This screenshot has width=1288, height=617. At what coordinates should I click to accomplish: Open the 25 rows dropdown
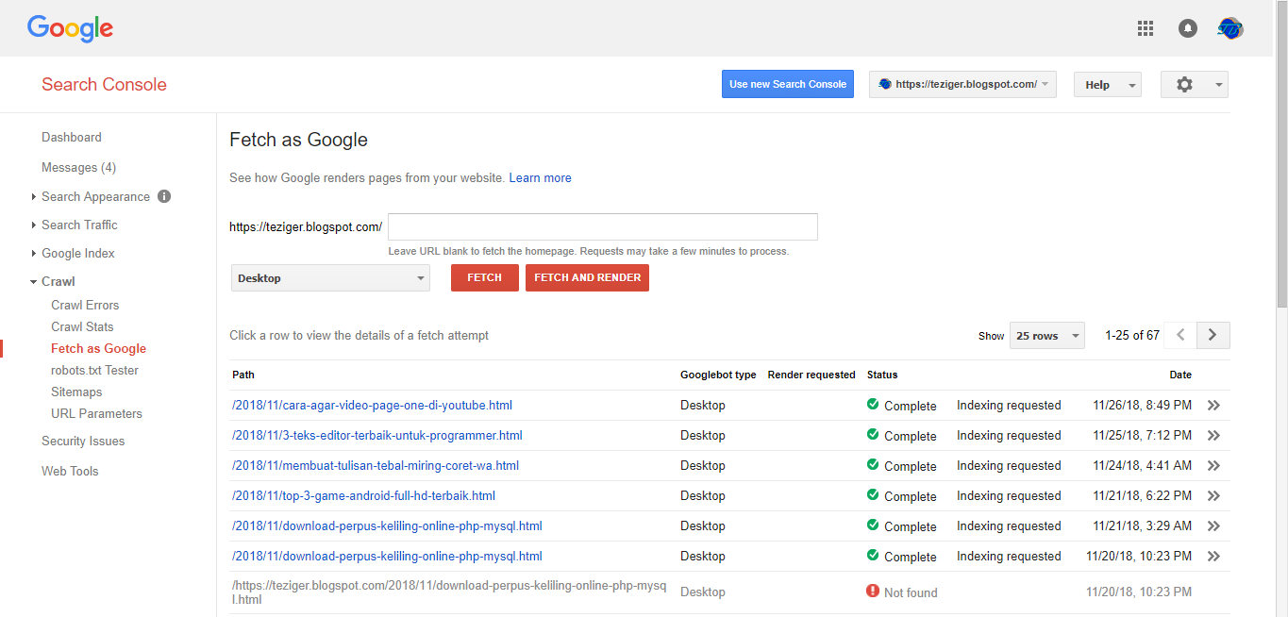[1047, 336]
